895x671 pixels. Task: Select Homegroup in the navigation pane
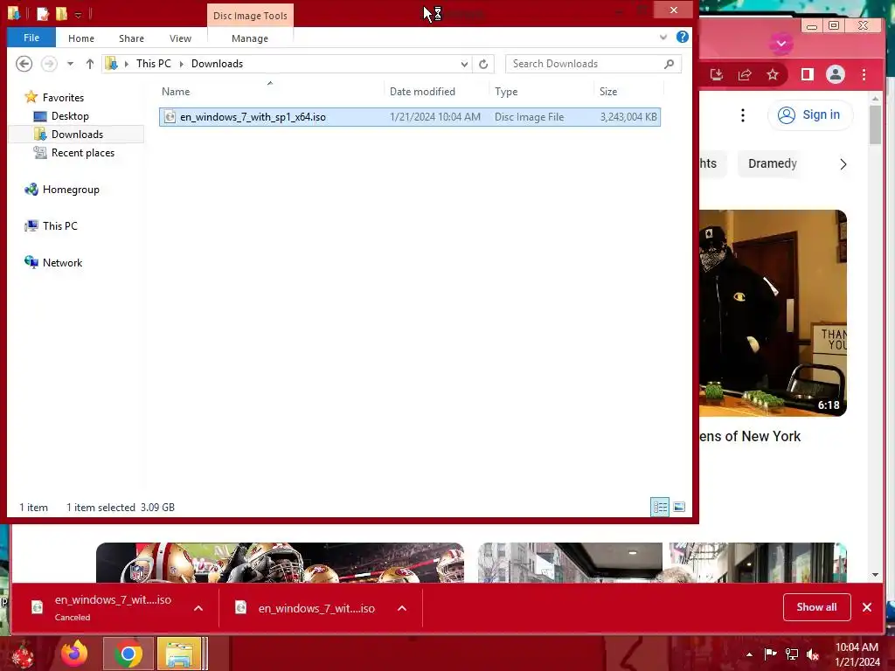pos(71,190)
